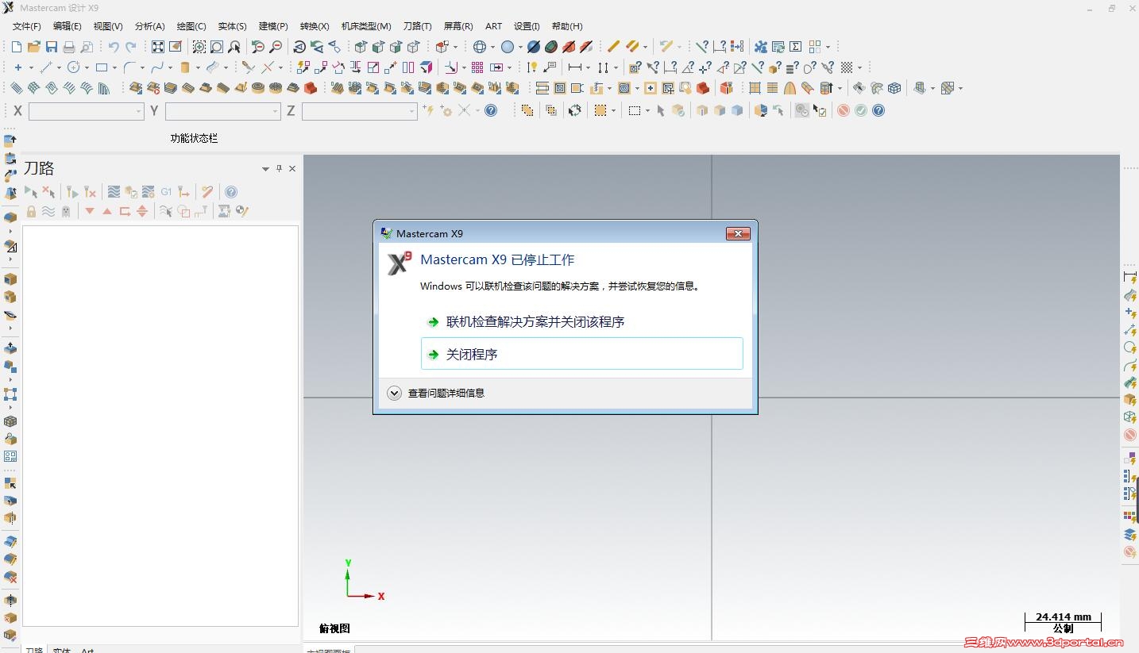Viewport: 1139px width, 653px height.
Task: Expand the window-selection rectangle dropdown arrow
Action: pyautogui.click(x=647, y=110)
